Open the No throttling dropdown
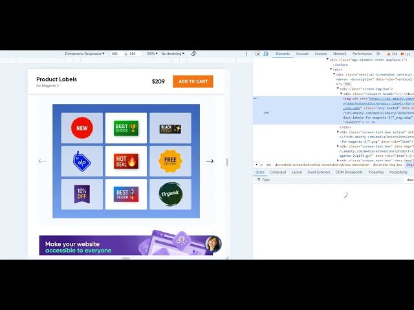 point(173,54)
